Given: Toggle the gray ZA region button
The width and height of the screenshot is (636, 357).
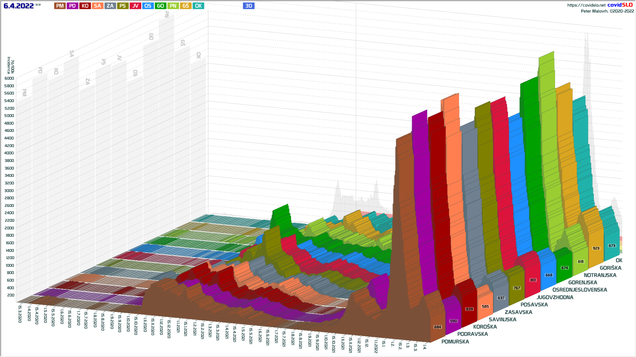Looking at the screenshot, I should tap(110, 6).
